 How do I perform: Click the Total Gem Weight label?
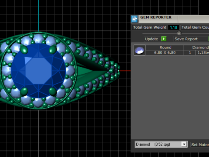click(x=149, y=27)
